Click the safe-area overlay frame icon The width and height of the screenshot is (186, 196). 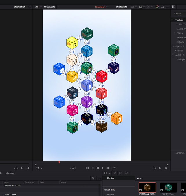(x=132, y=7)
